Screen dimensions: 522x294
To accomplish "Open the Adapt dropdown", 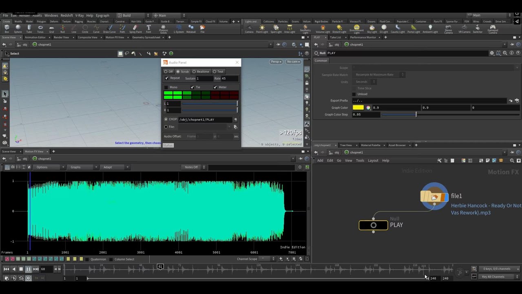I will click(x=115, y=167).
